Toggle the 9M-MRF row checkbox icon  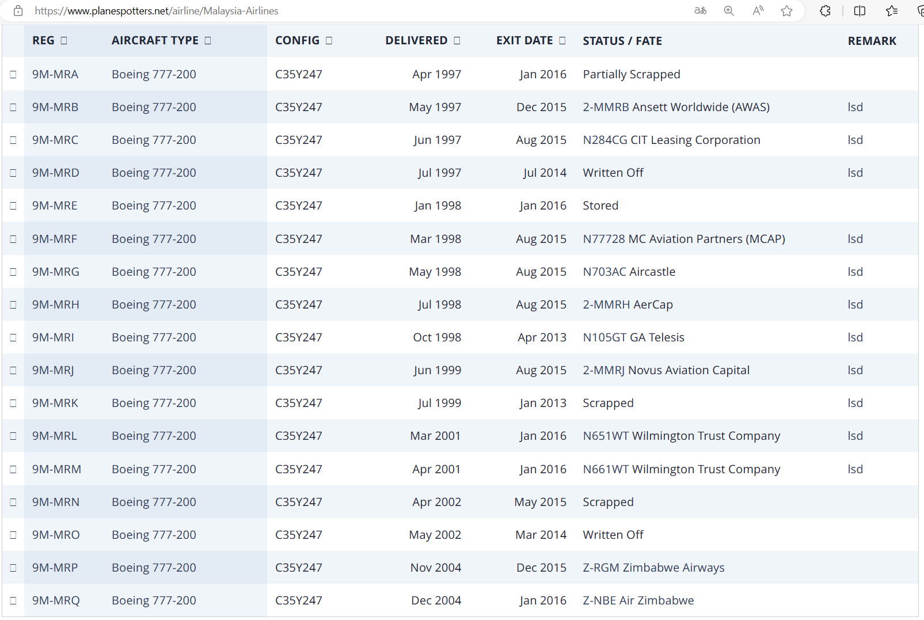(13, 239)
